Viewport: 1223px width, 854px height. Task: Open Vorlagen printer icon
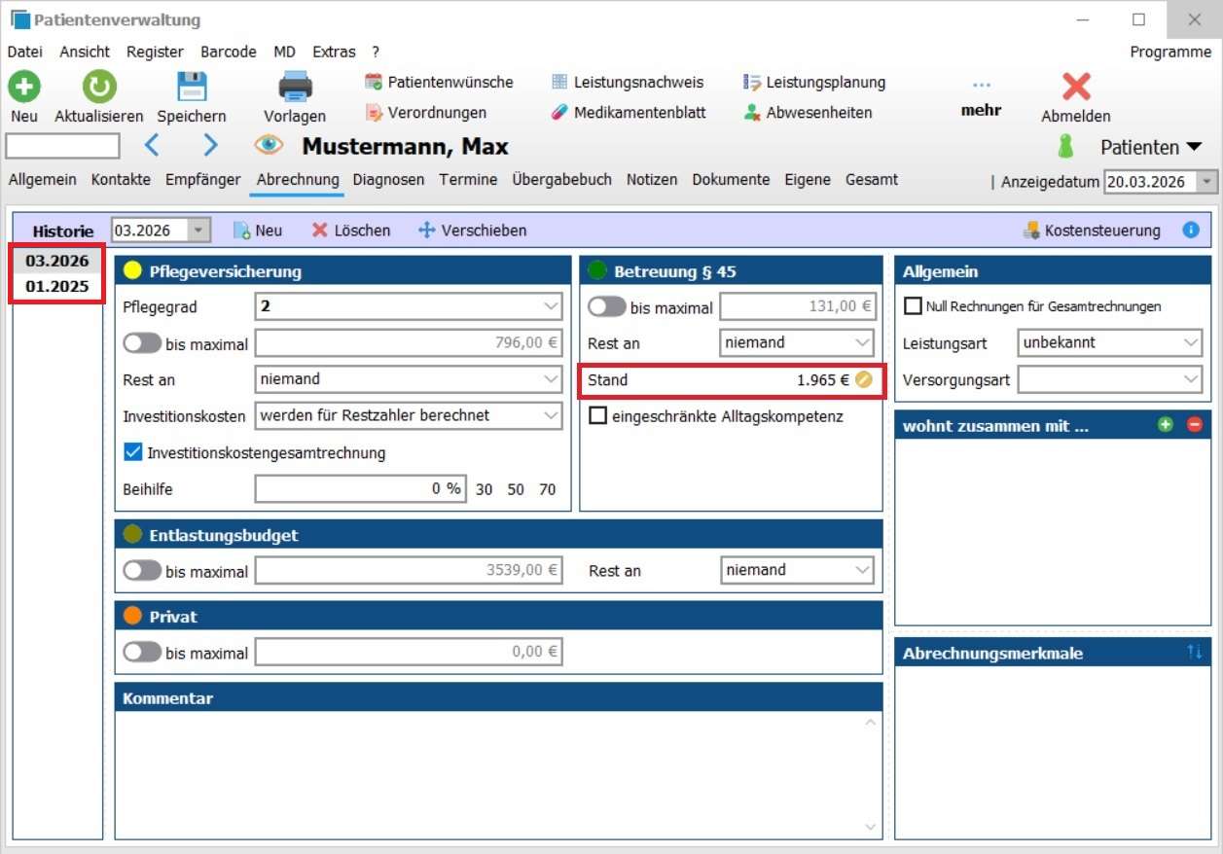[295, 88]
